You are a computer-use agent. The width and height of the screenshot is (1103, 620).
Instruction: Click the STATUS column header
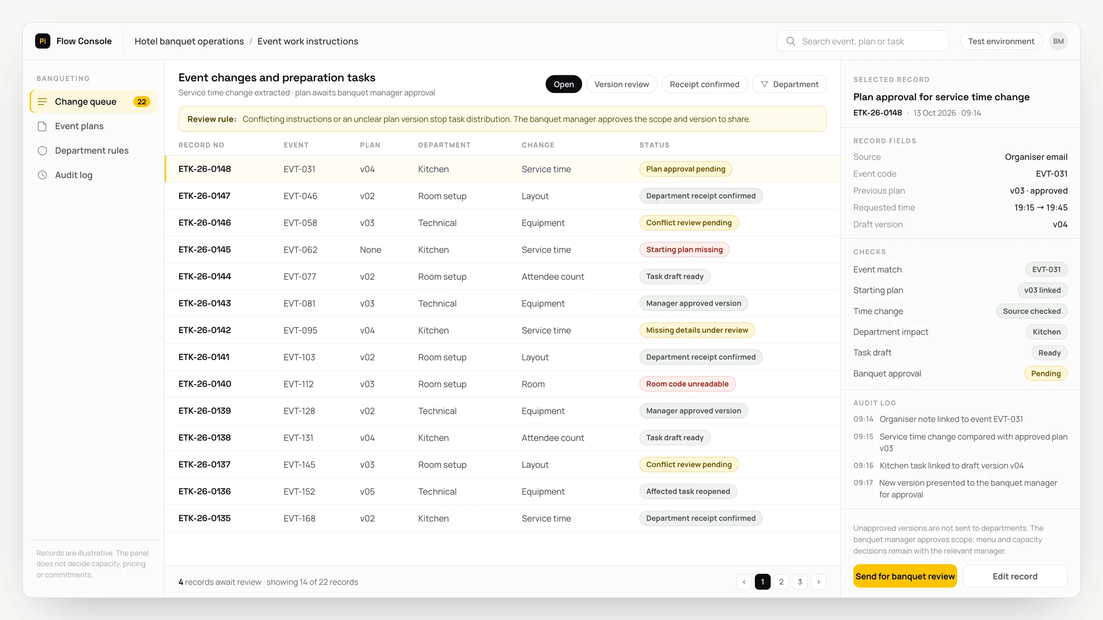coord(654,145)
